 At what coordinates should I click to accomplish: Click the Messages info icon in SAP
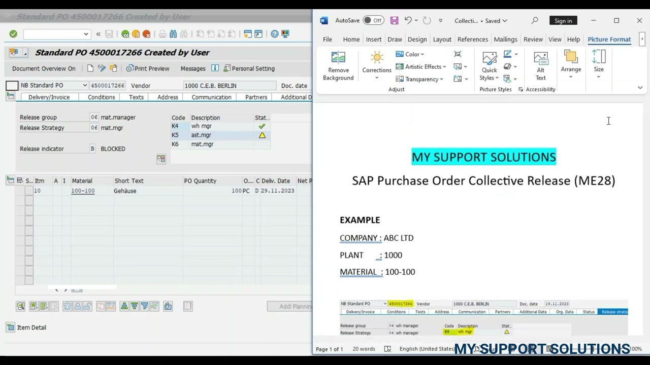coord(215,68)
